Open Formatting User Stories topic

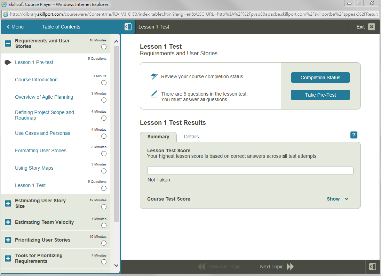tap(41, 151)
